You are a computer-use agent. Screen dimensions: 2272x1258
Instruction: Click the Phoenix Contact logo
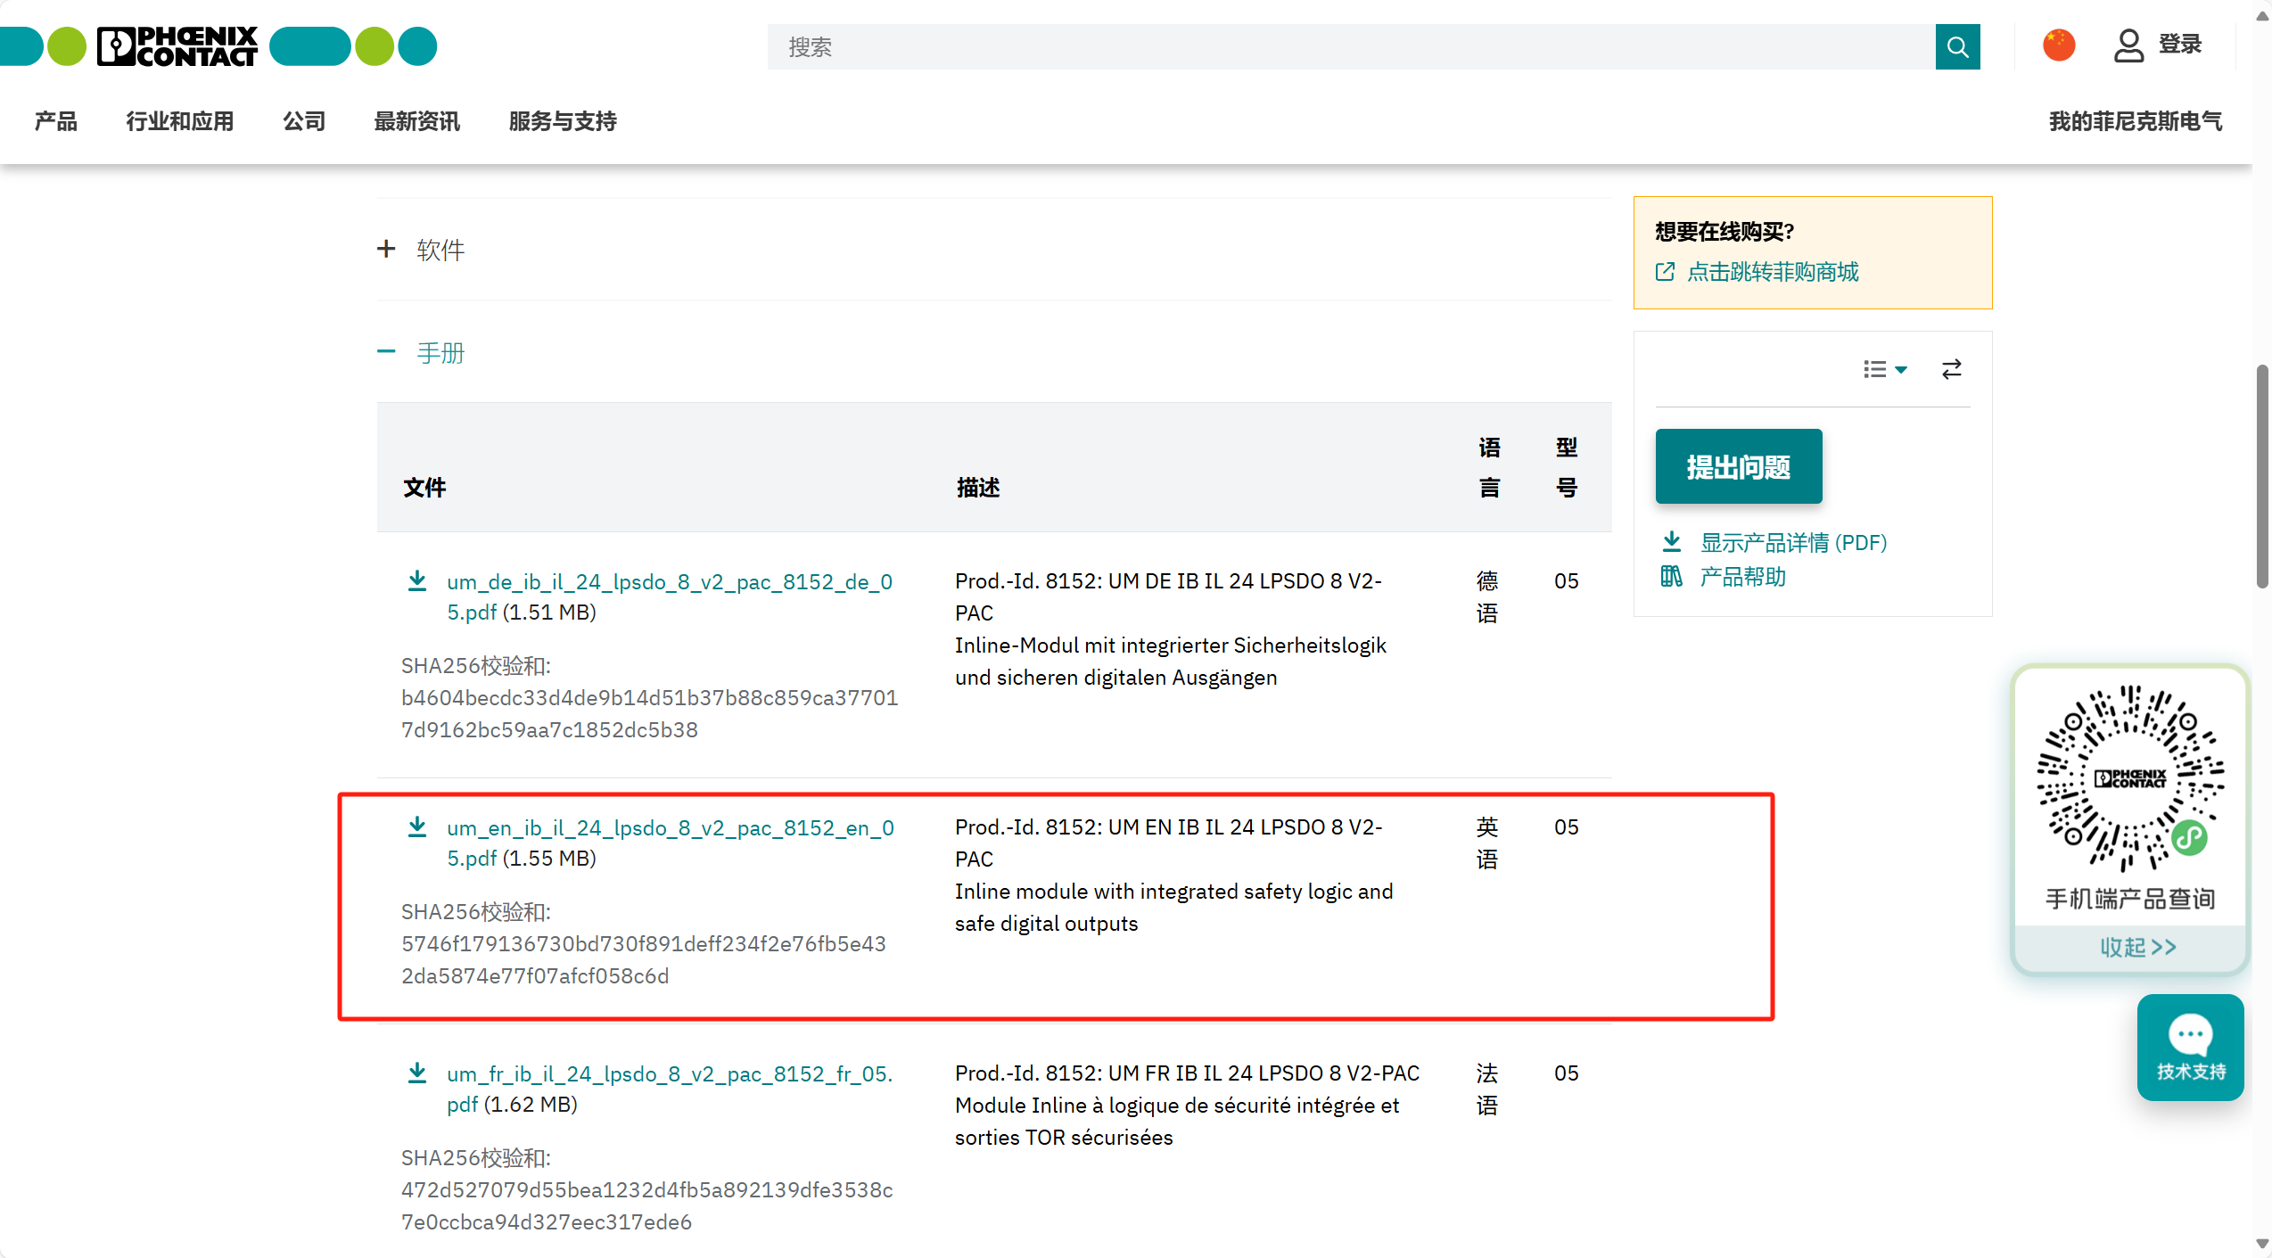click(x=178, y=46)
